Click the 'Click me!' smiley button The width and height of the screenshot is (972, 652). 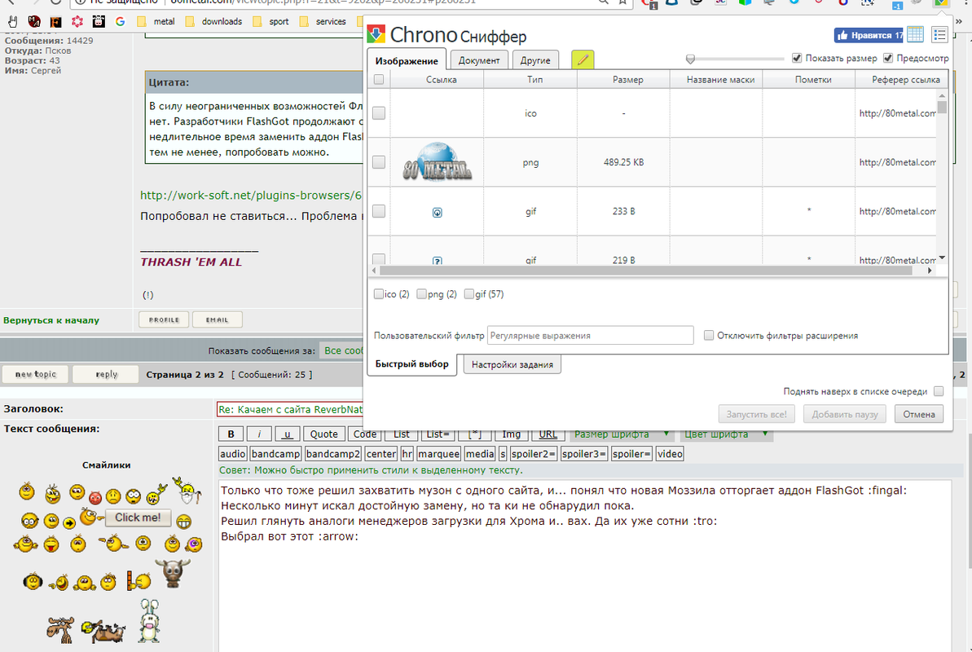coord(138,518)
